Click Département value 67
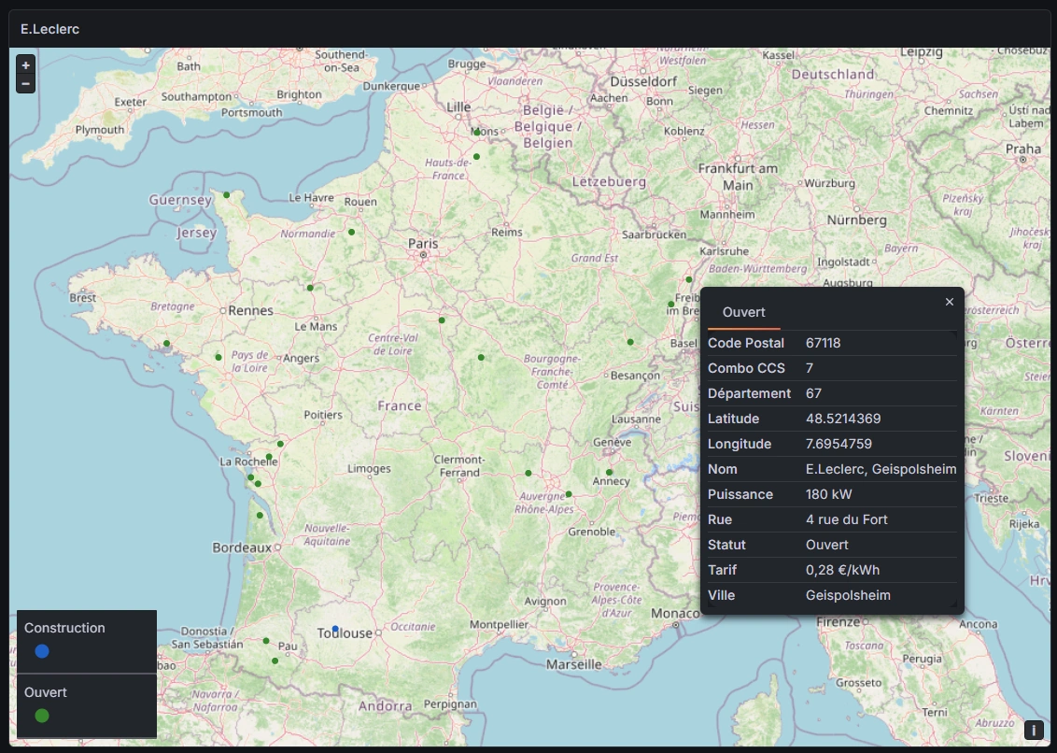The width and height of the screenshot is (1057, 753). [x=813, y=393]
